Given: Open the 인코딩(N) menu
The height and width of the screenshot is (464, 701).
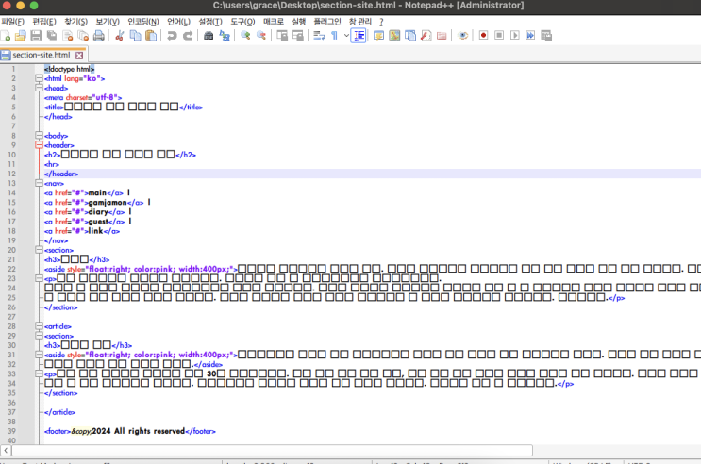Looking at the screenshot, I should point(143,22).
